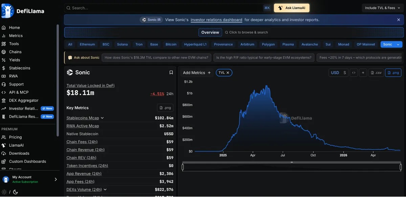Open the investor relations dashboard link

217,20
